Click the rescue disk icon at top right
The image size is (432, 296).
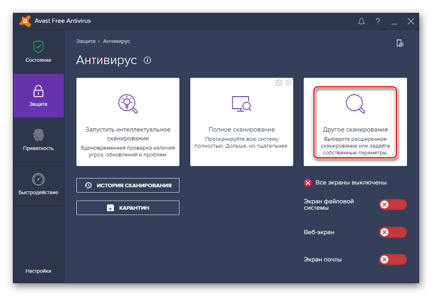tap(399, 43)
